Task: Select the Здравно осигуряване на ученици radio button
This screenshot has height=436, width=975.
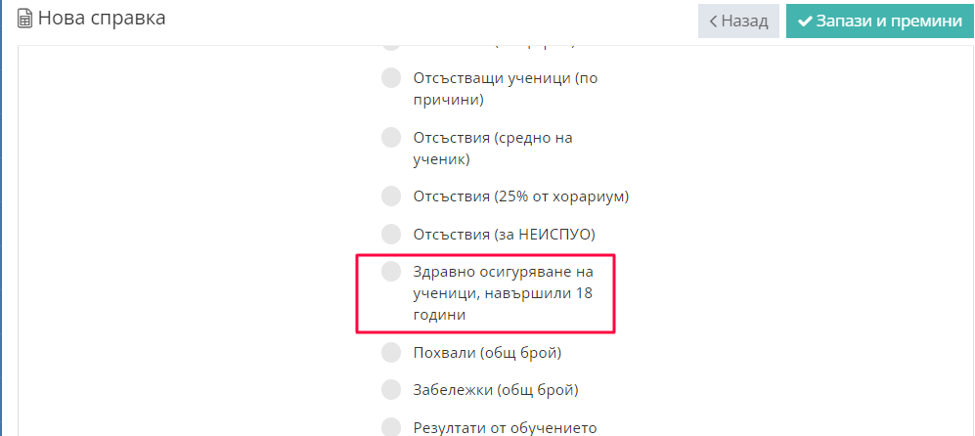Action: coord(391,271)
